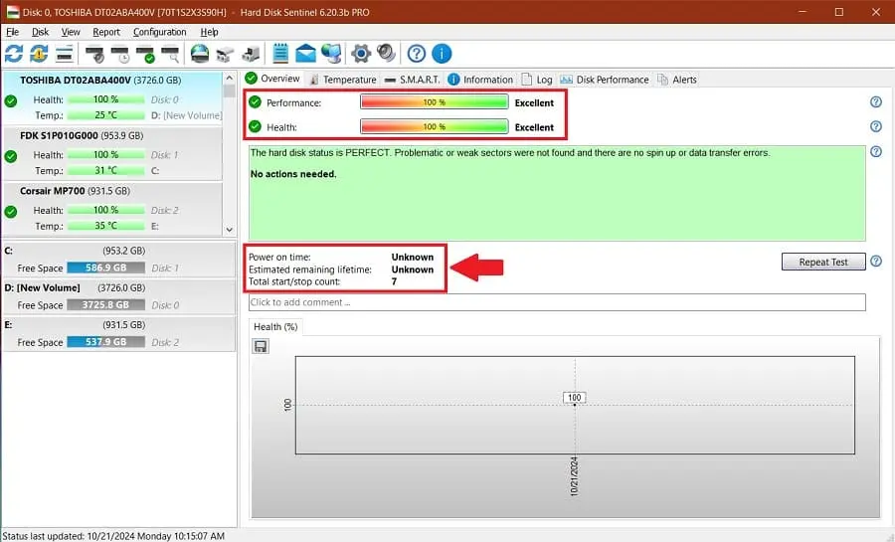
Task: Click the globe disk toolbar icon
Action: tap(199, 54)
